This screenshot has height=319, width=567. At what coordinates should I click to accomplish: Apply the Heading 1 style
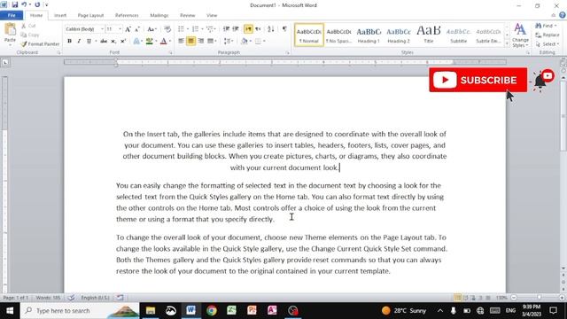(x=369, y=35)
